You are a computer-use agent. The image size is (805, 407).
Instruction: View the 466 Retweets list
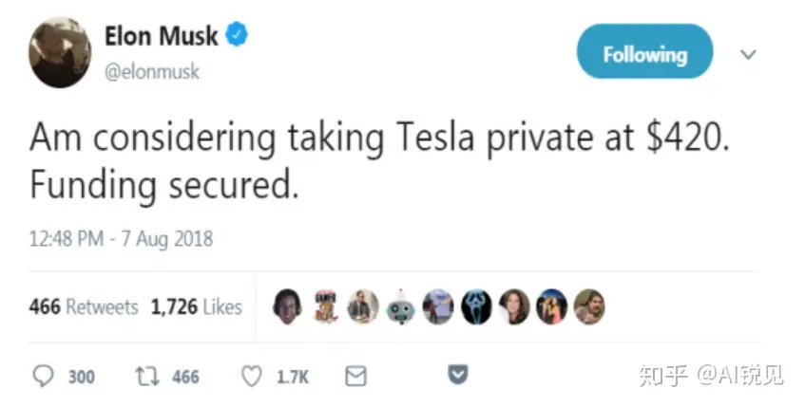tap(84, 307)
